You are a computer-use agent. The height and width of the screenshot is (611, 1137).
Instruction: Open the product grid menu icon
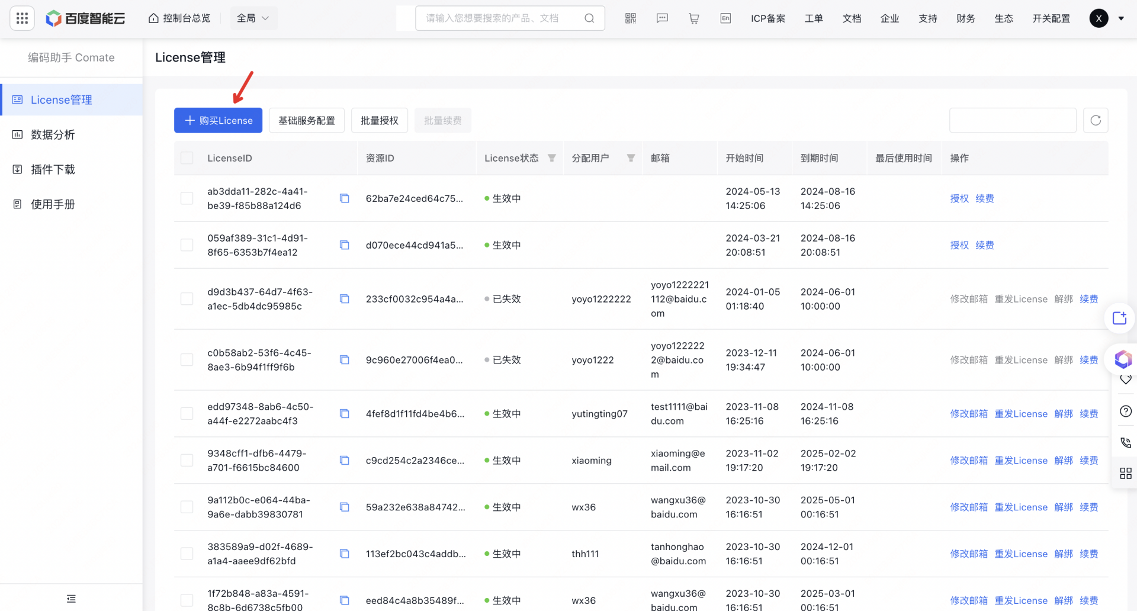22,18
